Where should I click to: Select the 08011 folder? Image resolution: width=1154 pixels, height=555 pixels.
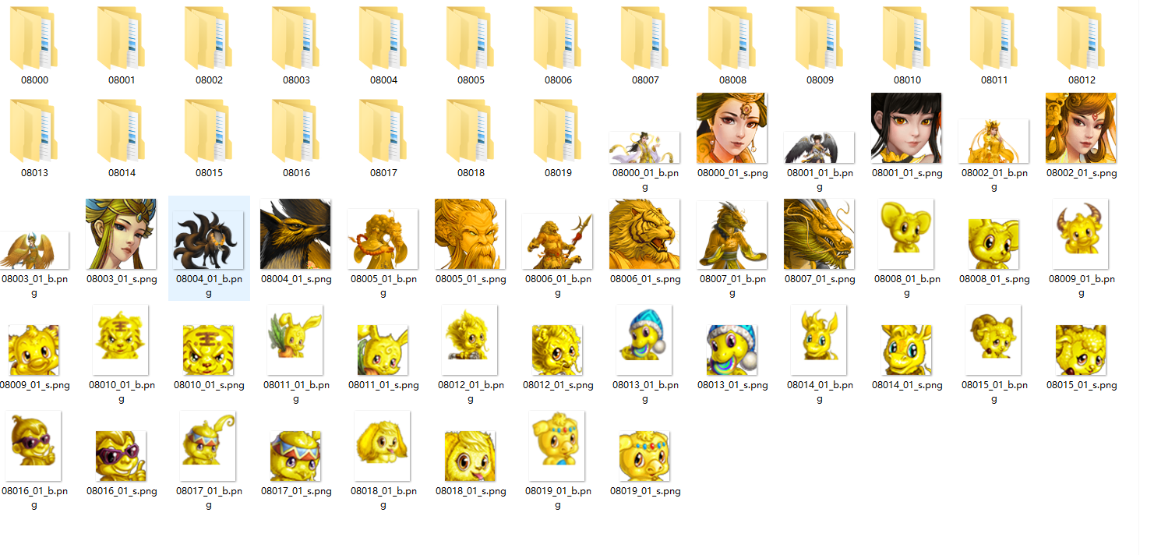[994, 38]
